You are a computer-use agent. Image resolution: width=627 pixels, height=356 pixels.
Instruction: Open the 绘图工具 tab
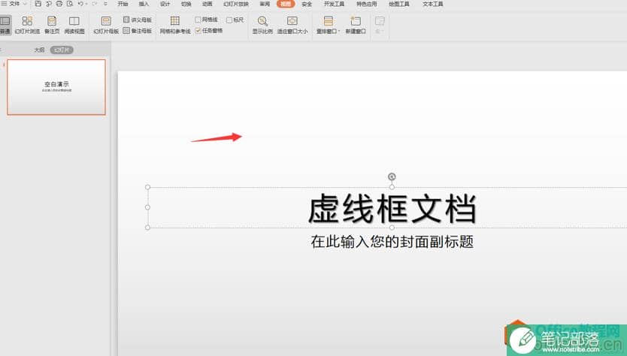coord(399,4)
